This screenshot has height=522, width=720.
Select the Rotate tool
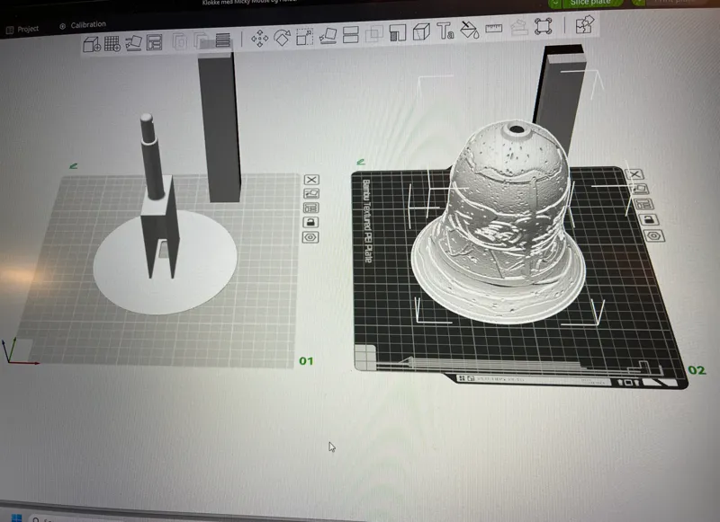(282, 38)
